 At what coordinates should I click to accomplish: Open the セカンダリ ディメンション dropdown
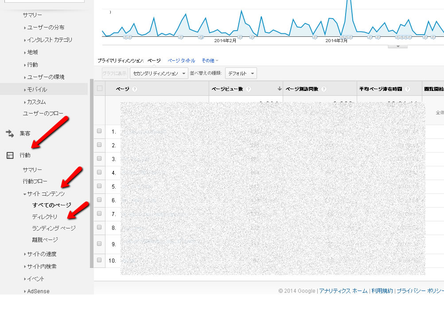pos(159,73)
